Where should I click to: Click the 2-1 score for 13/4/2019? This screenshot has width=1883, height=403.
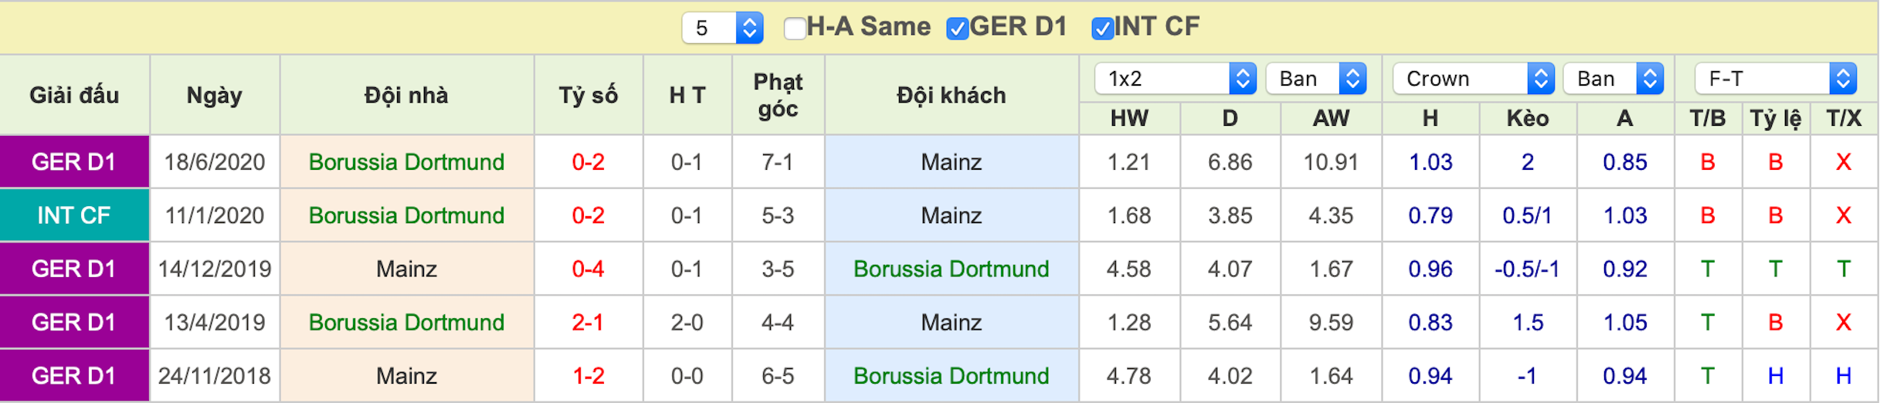pos(588,322)
